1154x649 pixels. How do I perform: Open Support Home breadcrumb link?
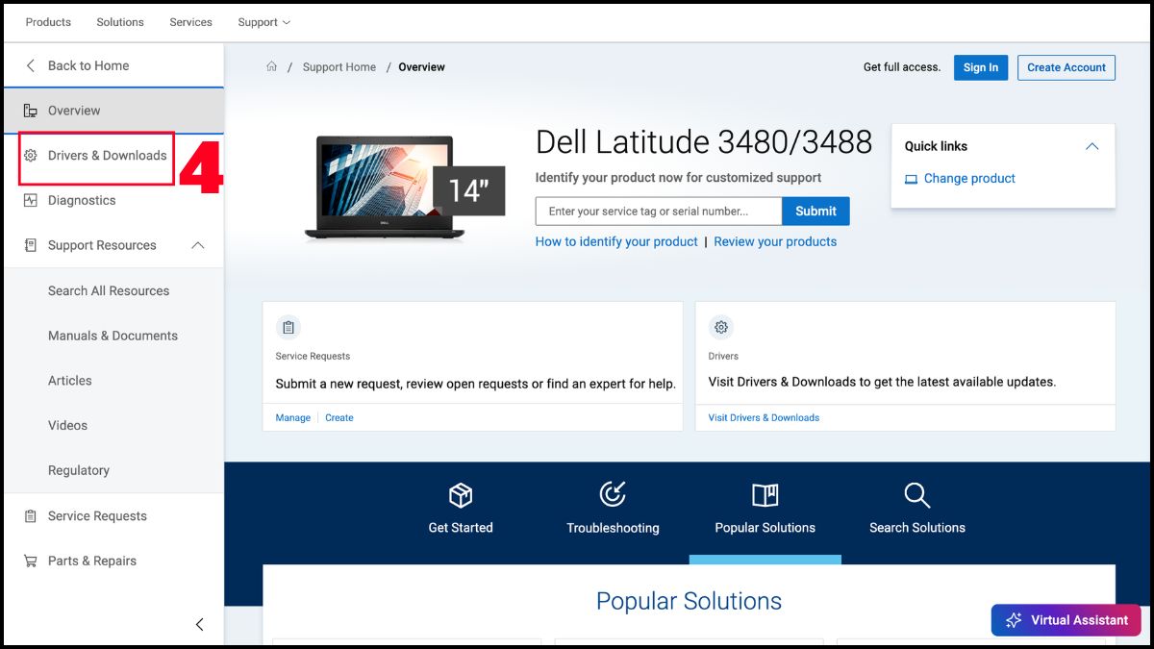[339, 67]
